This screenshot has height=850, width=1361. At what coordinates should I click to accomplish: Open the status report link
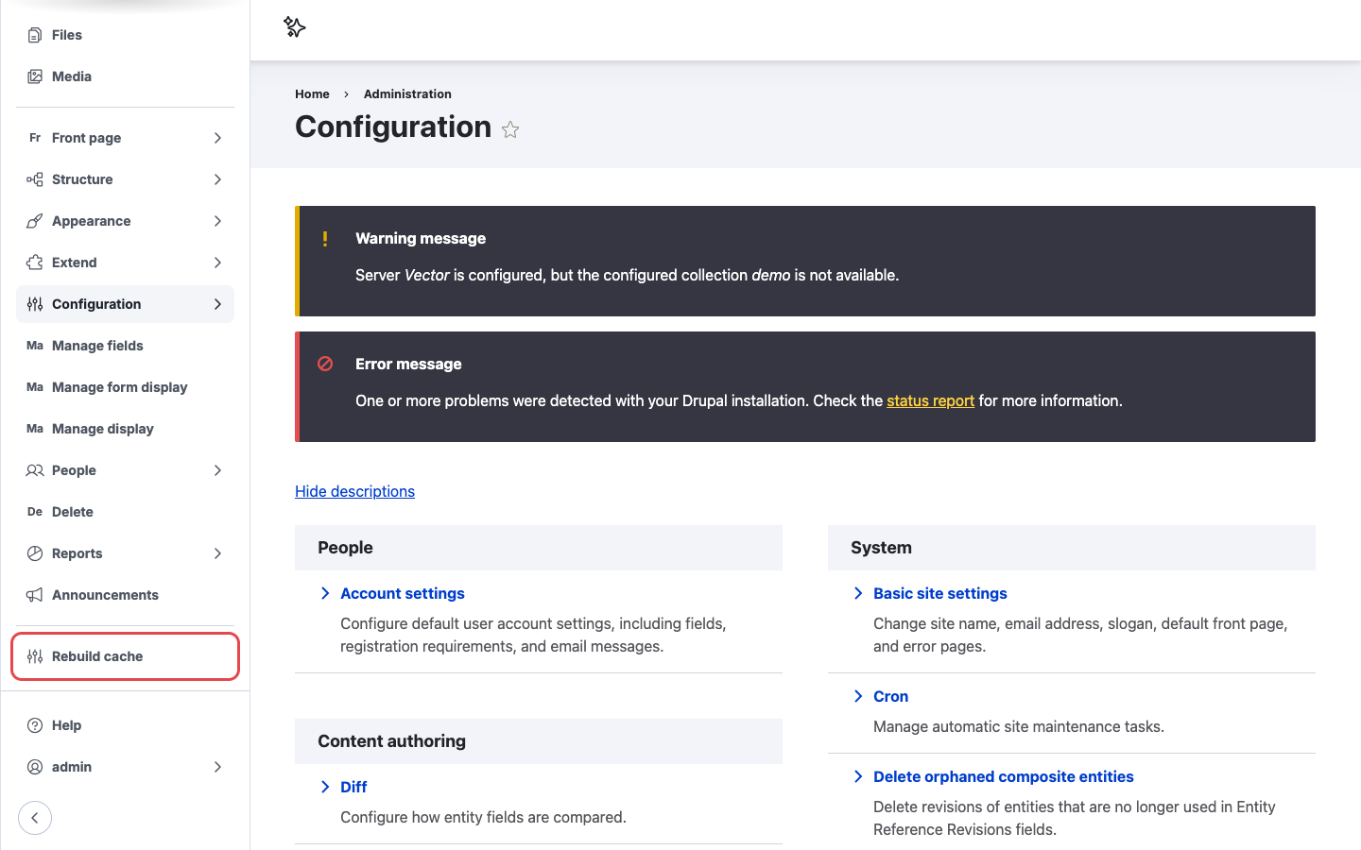pos(930,400)
